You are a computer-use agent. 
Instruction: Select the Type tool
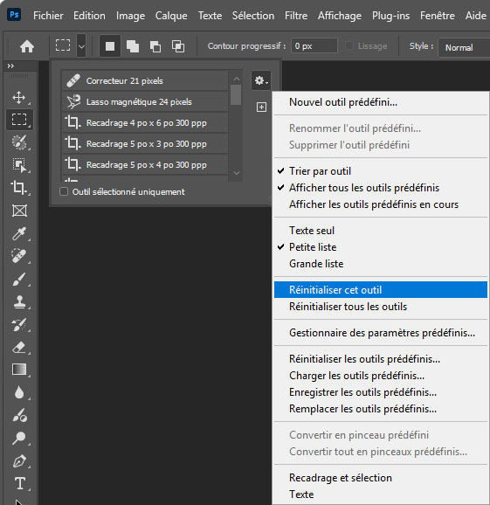[19, 484]
